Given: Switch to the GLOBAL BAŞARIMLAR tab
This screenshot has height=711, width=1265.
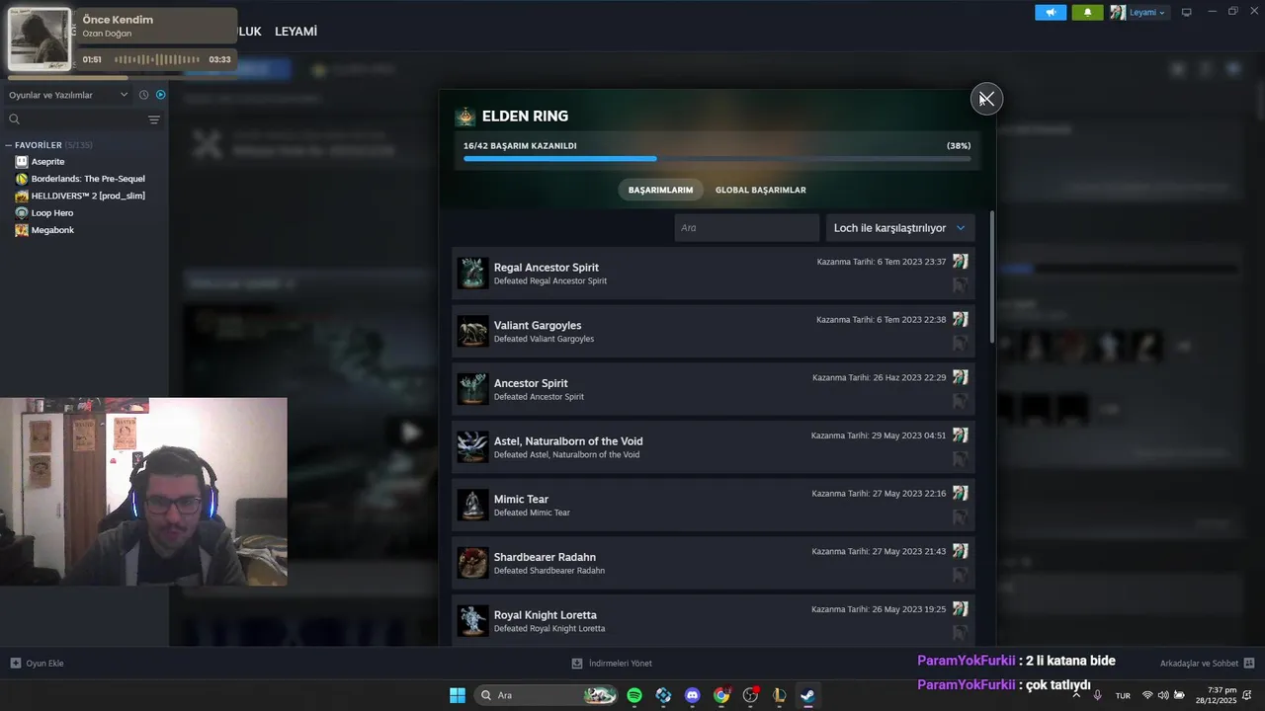Looking at the screenshot, I should click(x=760, y=190).
